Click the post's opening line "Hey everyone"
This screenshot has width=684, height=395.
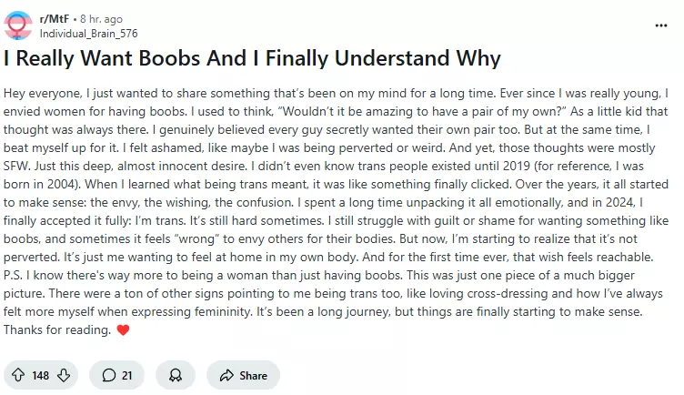(x=35, y=94)
